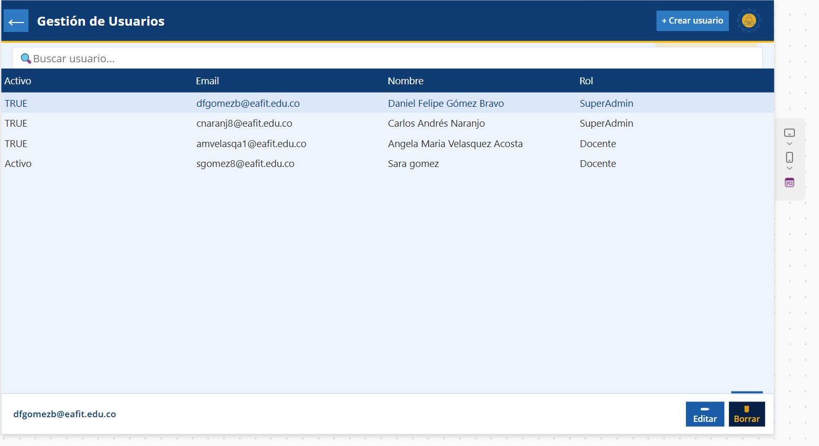Click name Sara gomez
Screen dimensions: 819x446
[413, 164]
